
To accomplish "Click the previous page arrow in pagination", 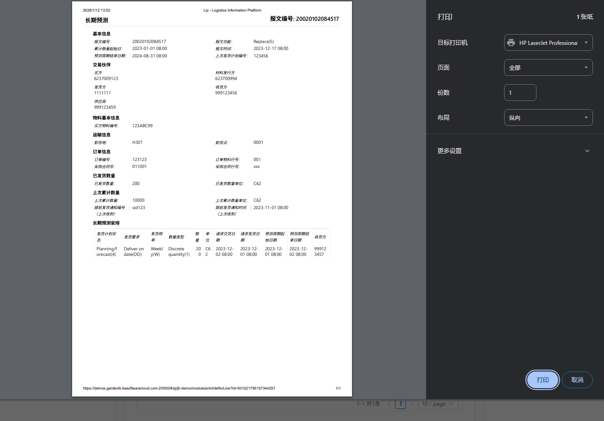I will click(389, 404).
